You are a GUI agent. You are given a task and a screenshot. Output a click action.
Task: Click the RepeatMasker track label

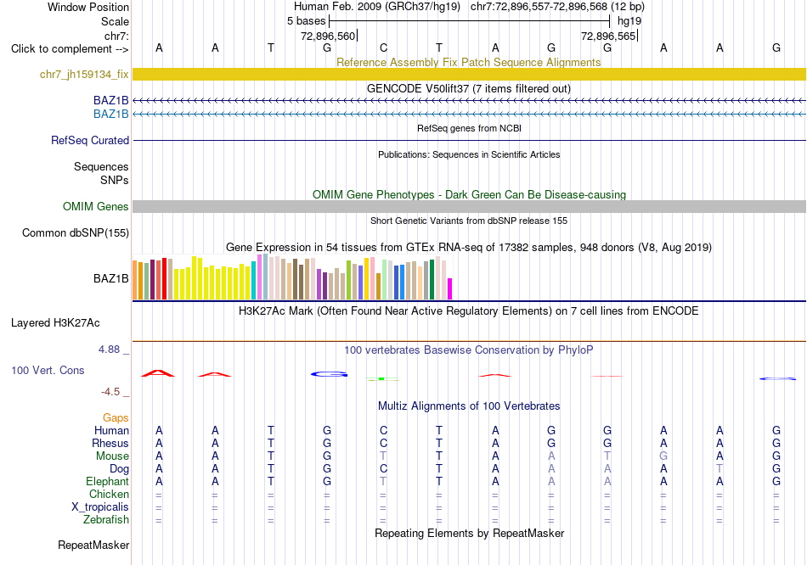pyautogui.click(x=93, y=545)
